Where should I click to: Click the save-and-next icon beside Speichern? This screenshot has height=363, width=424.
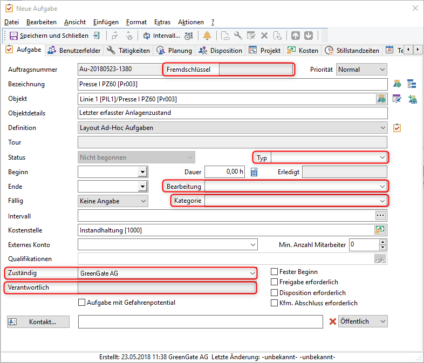[x=97, y=36]
